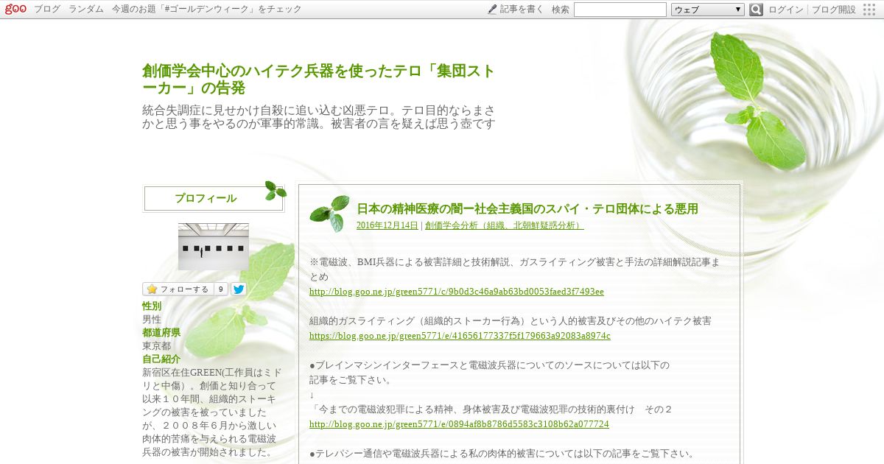884x464 pixels.
Task: Click text line 組織的ガスライティング（組織的ストーカー行為）
Action: click(x=510, y=321)
